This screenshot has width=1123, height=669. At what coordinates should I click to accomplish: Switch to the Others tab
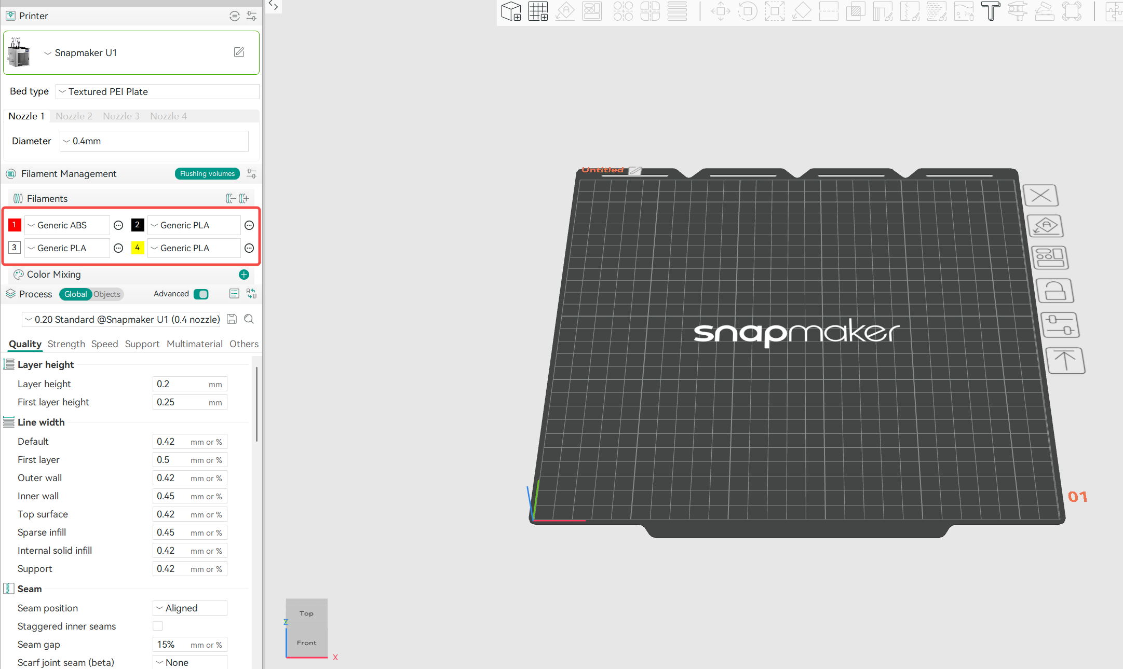point(244,344)
